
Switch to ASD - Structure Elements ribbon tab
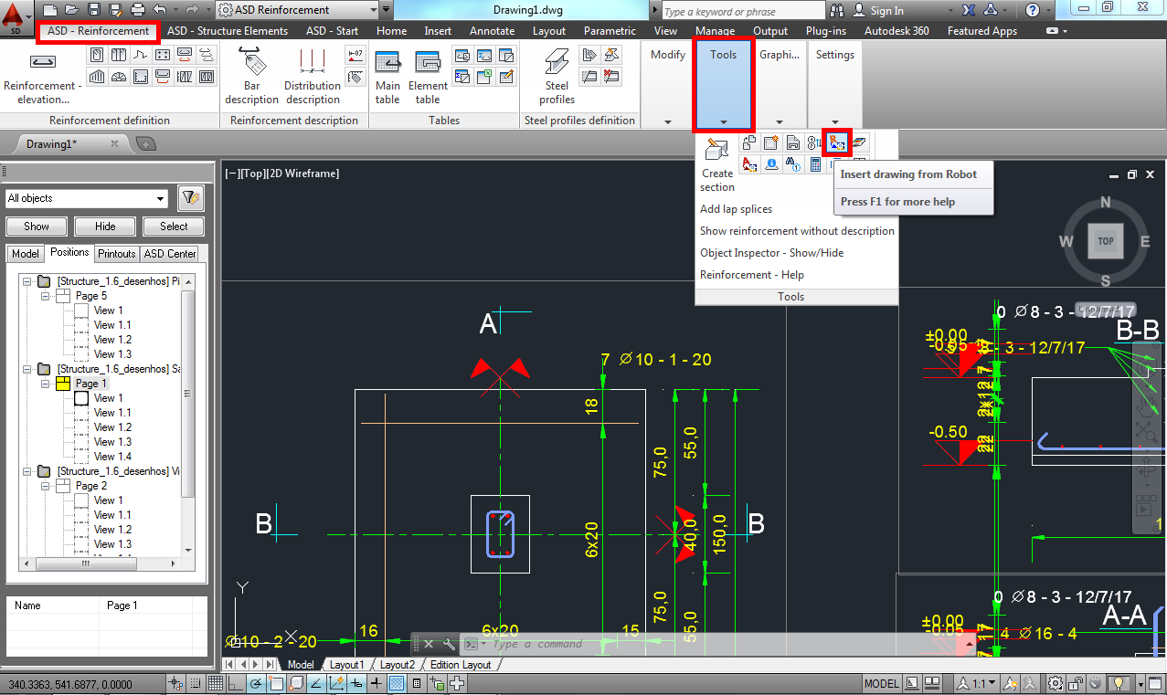[228, 31]
